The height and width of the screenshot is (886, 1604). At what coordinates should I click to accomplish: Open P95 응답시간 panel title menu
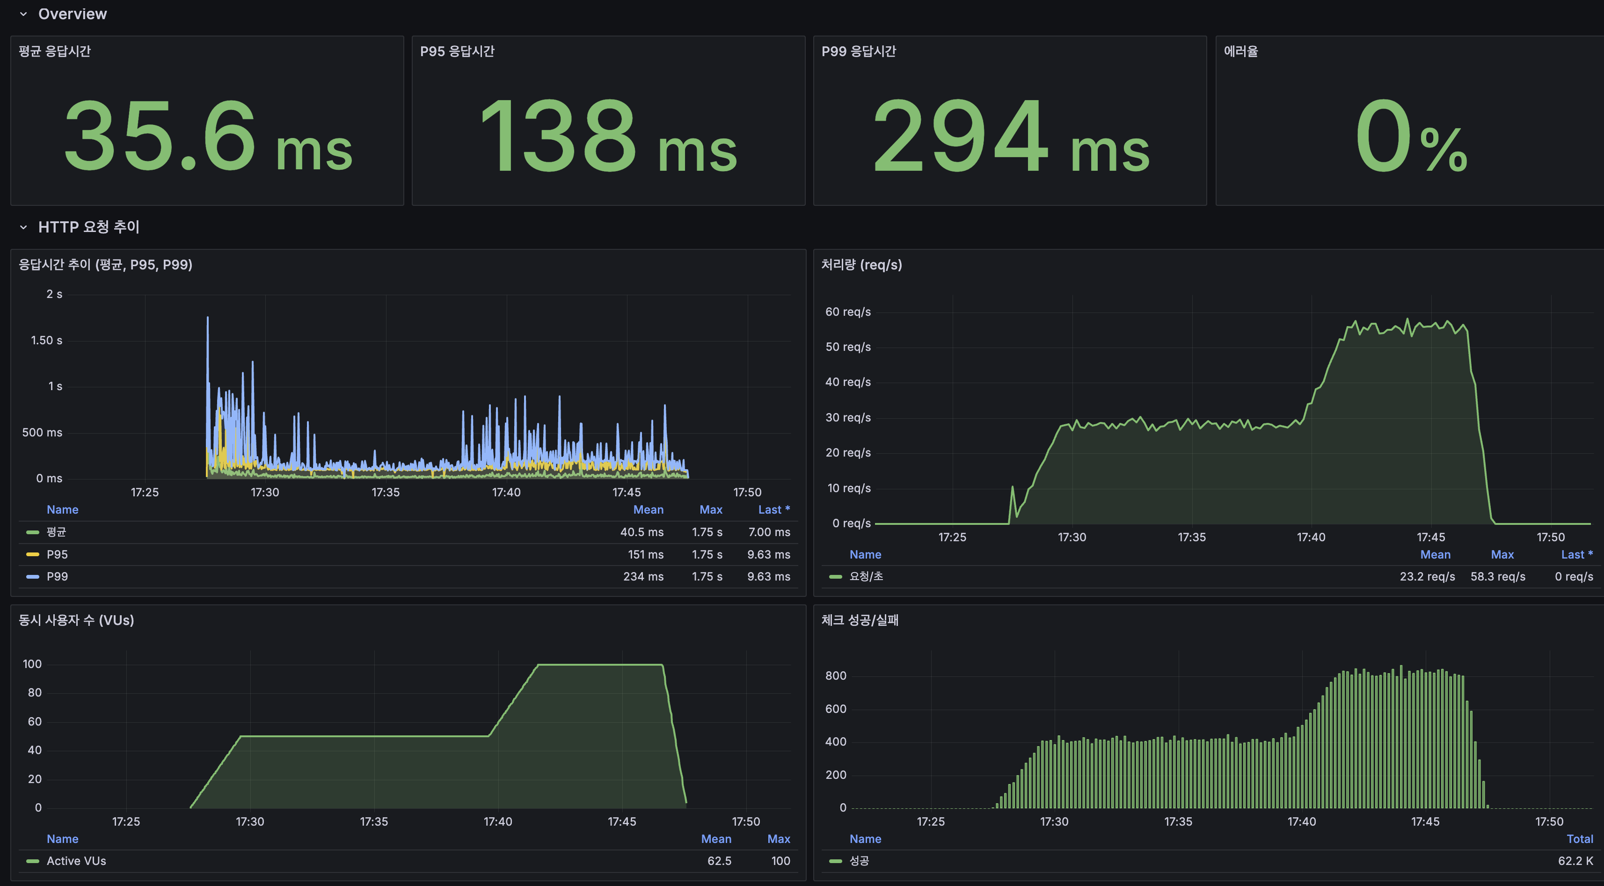(x=457, y=51)
